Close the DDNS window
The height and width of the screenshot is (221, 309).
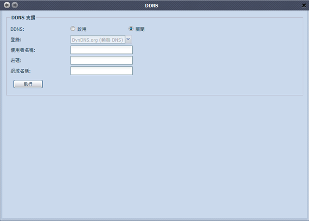click(304, 5)
